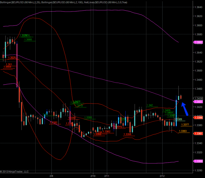Image resolution: width=205 pixels, height=178 pixels.
Task: Click the orange 1.3363 net line label
Action: tap(183, 131)
